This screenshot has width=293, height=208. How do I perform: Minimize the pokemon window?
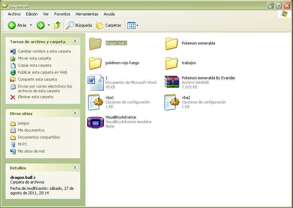270,5
